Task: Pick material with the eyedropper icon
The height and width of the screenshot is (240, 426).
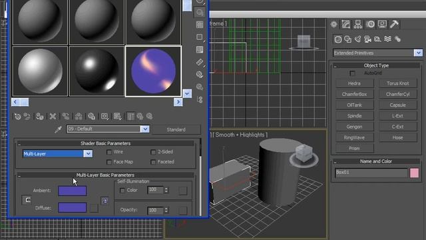Action: (x=58, y=129)
